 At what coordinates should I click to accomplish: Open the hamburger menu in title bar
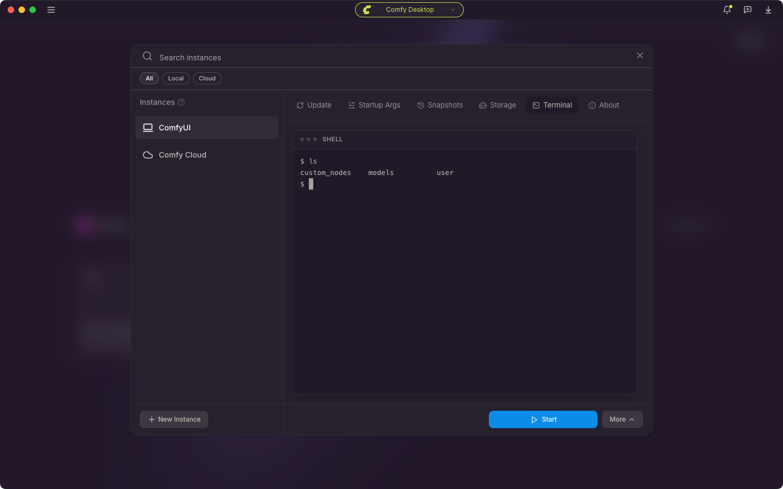51,10
